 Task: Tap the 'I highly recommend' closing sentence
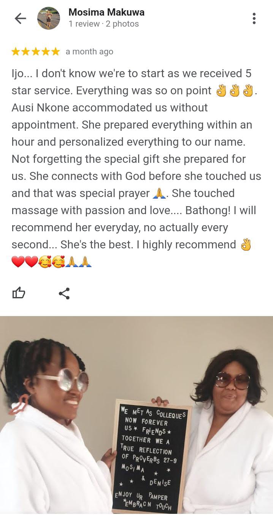189,245
